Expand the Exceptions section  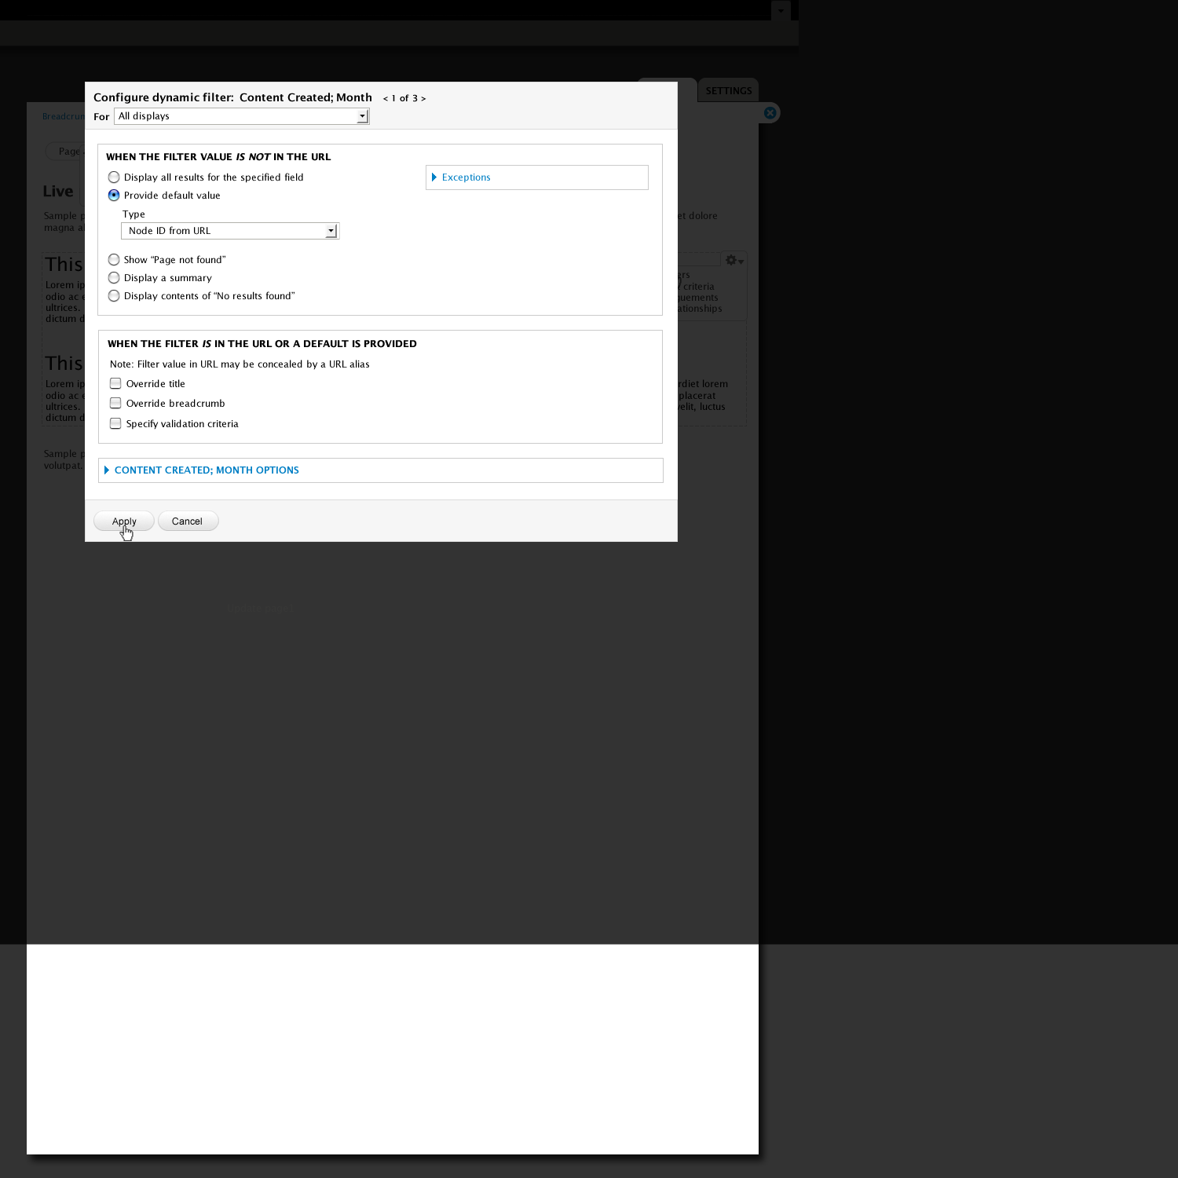(x=466, y=177)
